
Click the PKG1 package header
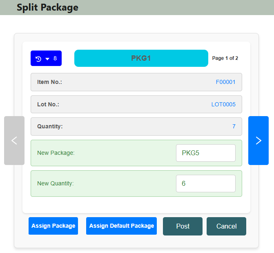pyautogui.click(x=141, y=58)
